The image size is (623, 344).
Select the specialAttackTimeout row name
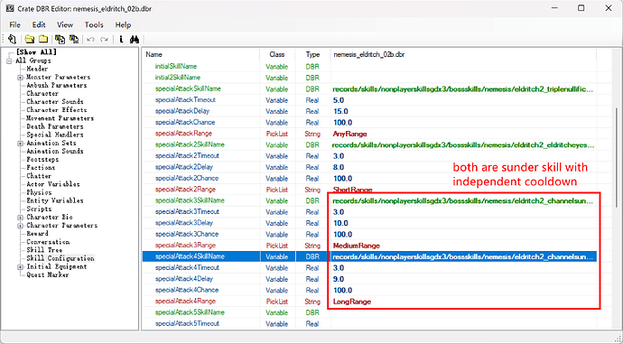pyautogui.click(x=185, y=99)
